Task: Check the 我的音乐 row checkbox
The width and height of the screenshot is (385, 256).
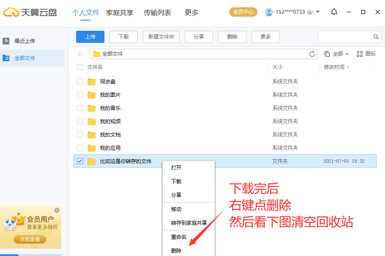Action: pyautogui.click(x=80, y=107)
